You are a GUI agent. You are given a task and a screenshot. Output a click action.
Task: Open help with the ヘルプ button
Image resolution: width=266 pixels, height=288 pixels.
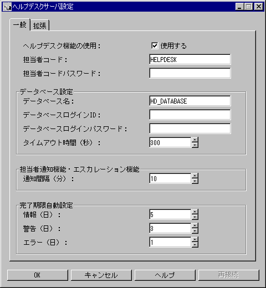tap(165, 275)
